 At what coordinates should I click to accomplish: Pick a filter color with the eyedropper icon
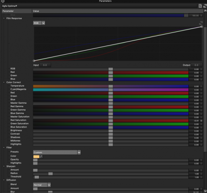(41, 157)
